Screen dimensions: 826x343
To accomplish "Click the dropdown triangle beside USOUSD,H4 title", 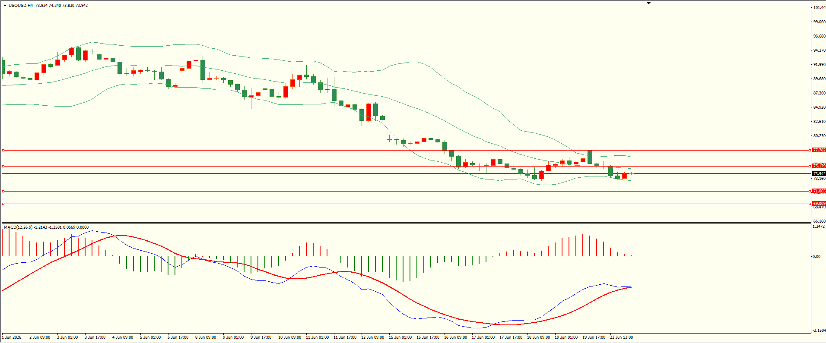I will click(x=5, y=6).
